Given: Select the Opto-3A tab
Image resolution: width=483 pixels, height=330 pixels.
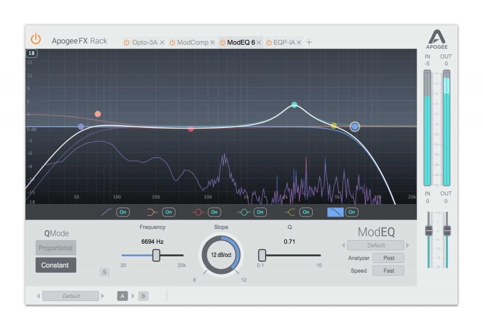Looking at the screenshot, I should click(x=145, y=42).
